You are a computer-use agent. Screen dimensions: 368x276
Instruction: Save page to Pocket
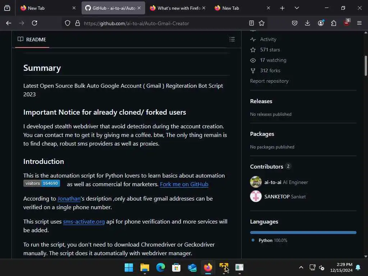click(295, 23)
